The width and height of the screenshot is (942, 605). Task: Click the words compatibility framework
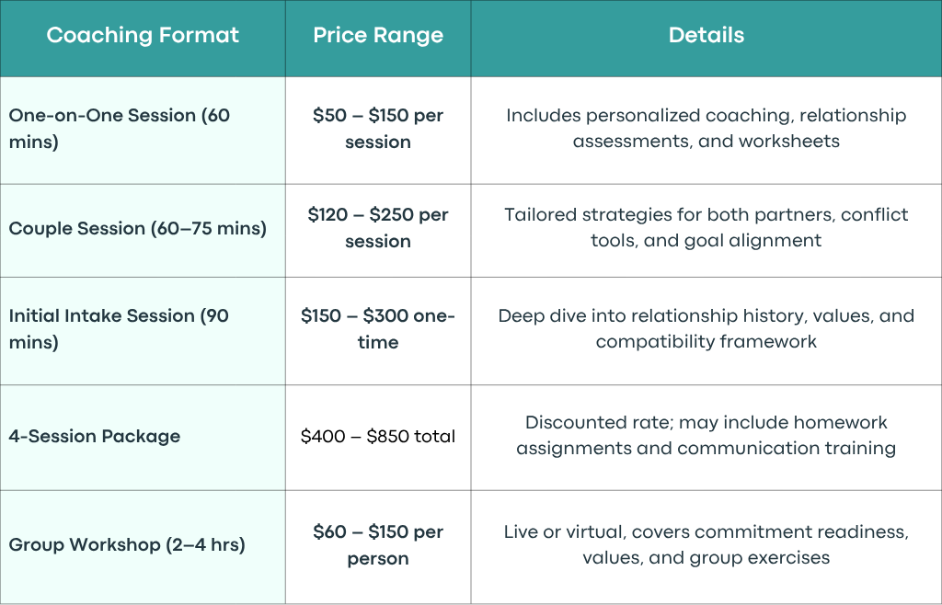tap(706, 341)
